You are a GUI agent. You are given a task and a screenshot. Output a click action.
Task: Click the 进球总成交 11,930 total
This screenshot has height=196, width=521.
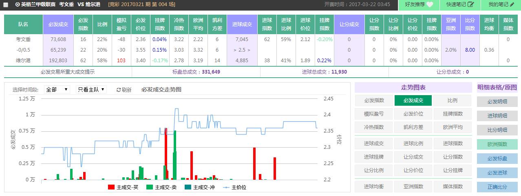coord(325,72)
